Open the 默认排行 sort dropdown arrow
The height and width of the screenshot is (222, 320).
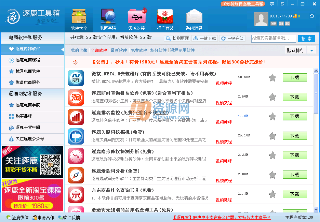coord(312,50)
